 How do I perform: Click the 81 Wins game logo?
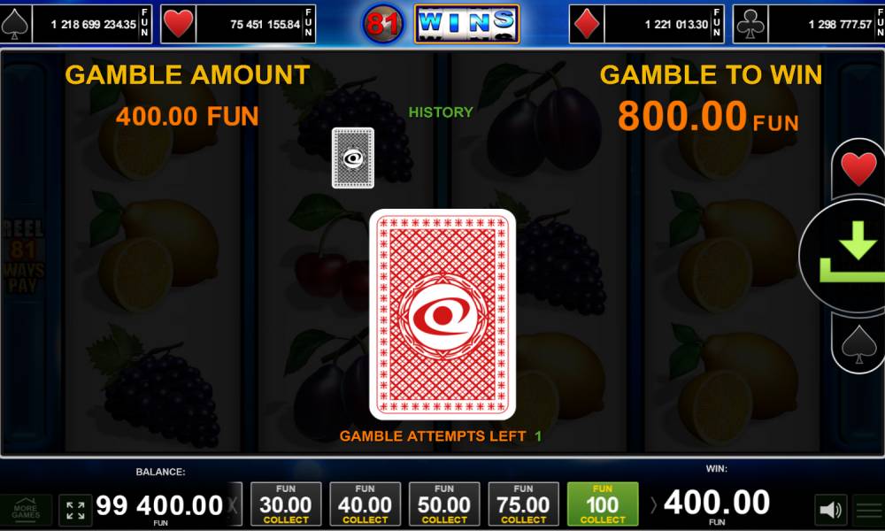click(x=441, y=24)
